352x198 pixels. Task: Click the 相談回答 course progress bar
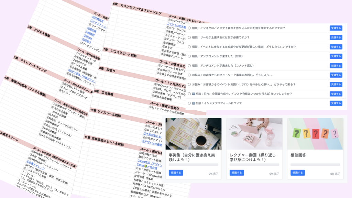[x=316, y=165]
